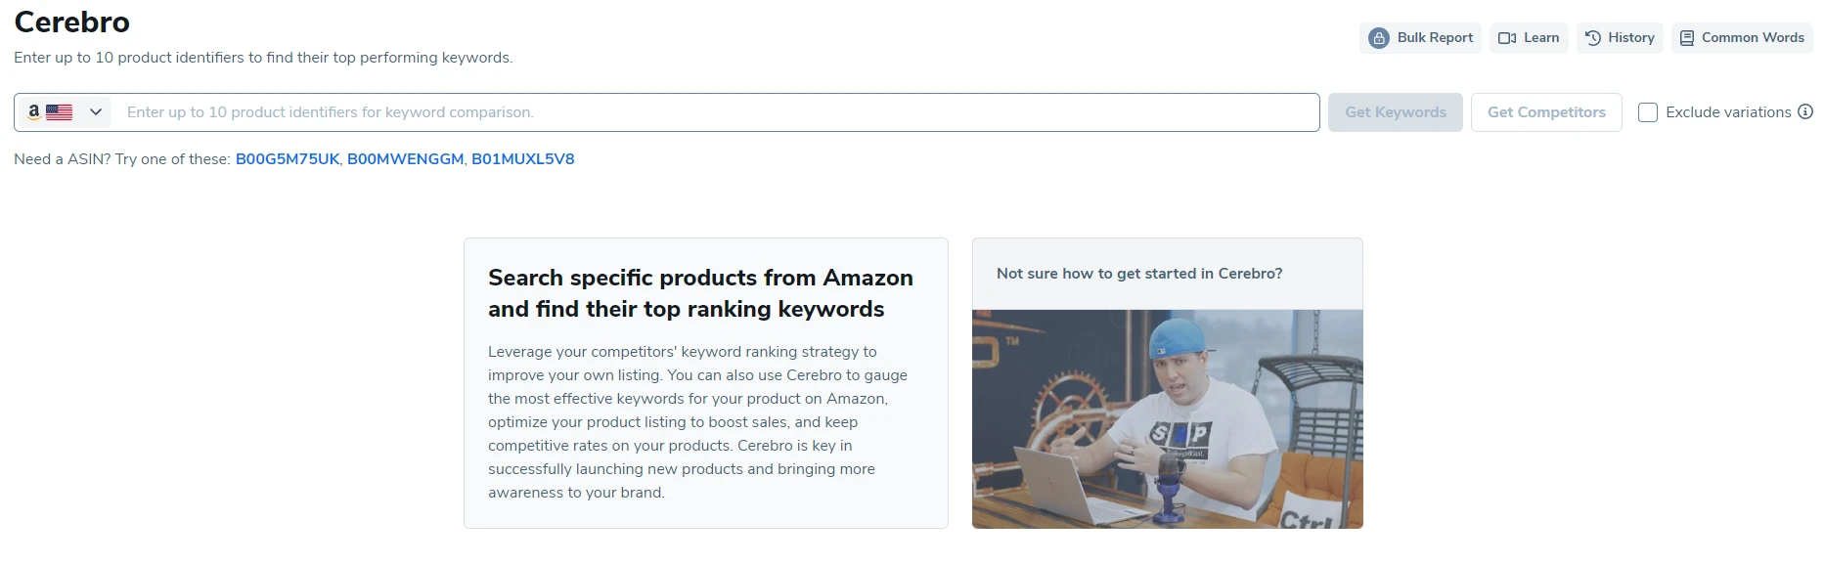Enable the Exclude variations checkbox

point(1648,112)
